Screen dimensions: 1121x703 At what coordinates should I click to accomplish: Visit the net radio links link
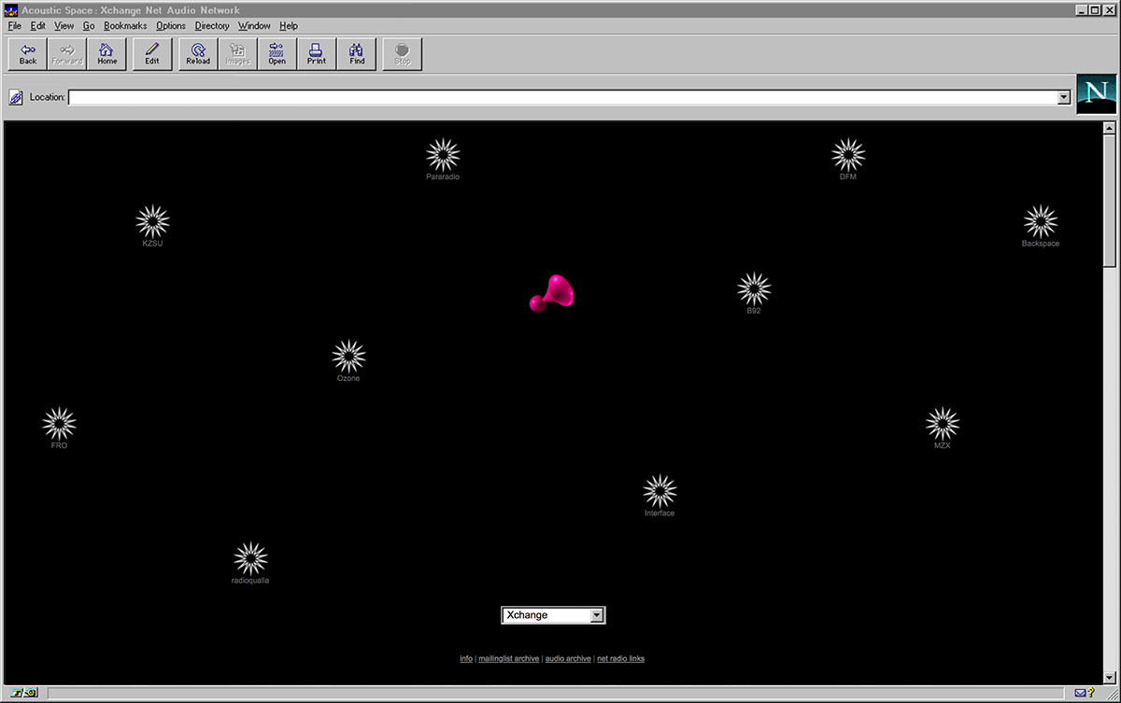pos(620,659)
